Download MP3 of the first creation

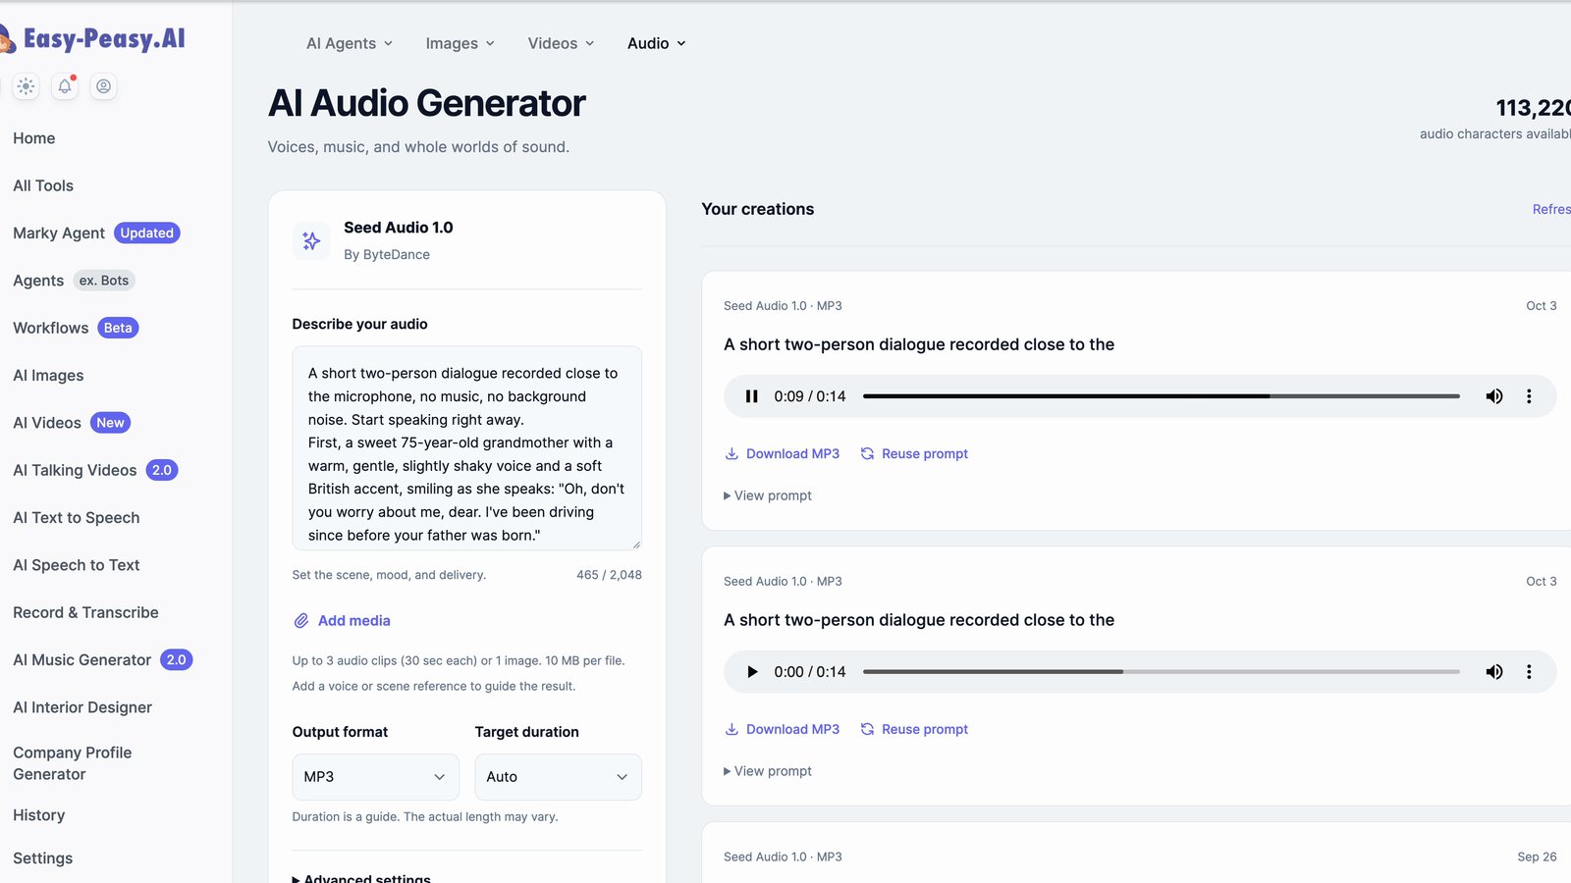[783, 453]
